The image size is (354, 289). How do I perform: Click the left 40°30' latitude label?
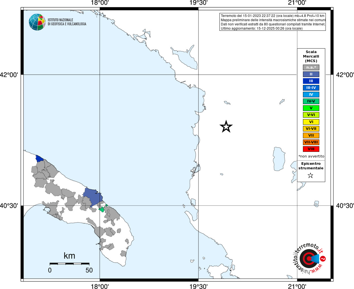tap(9, 206)
